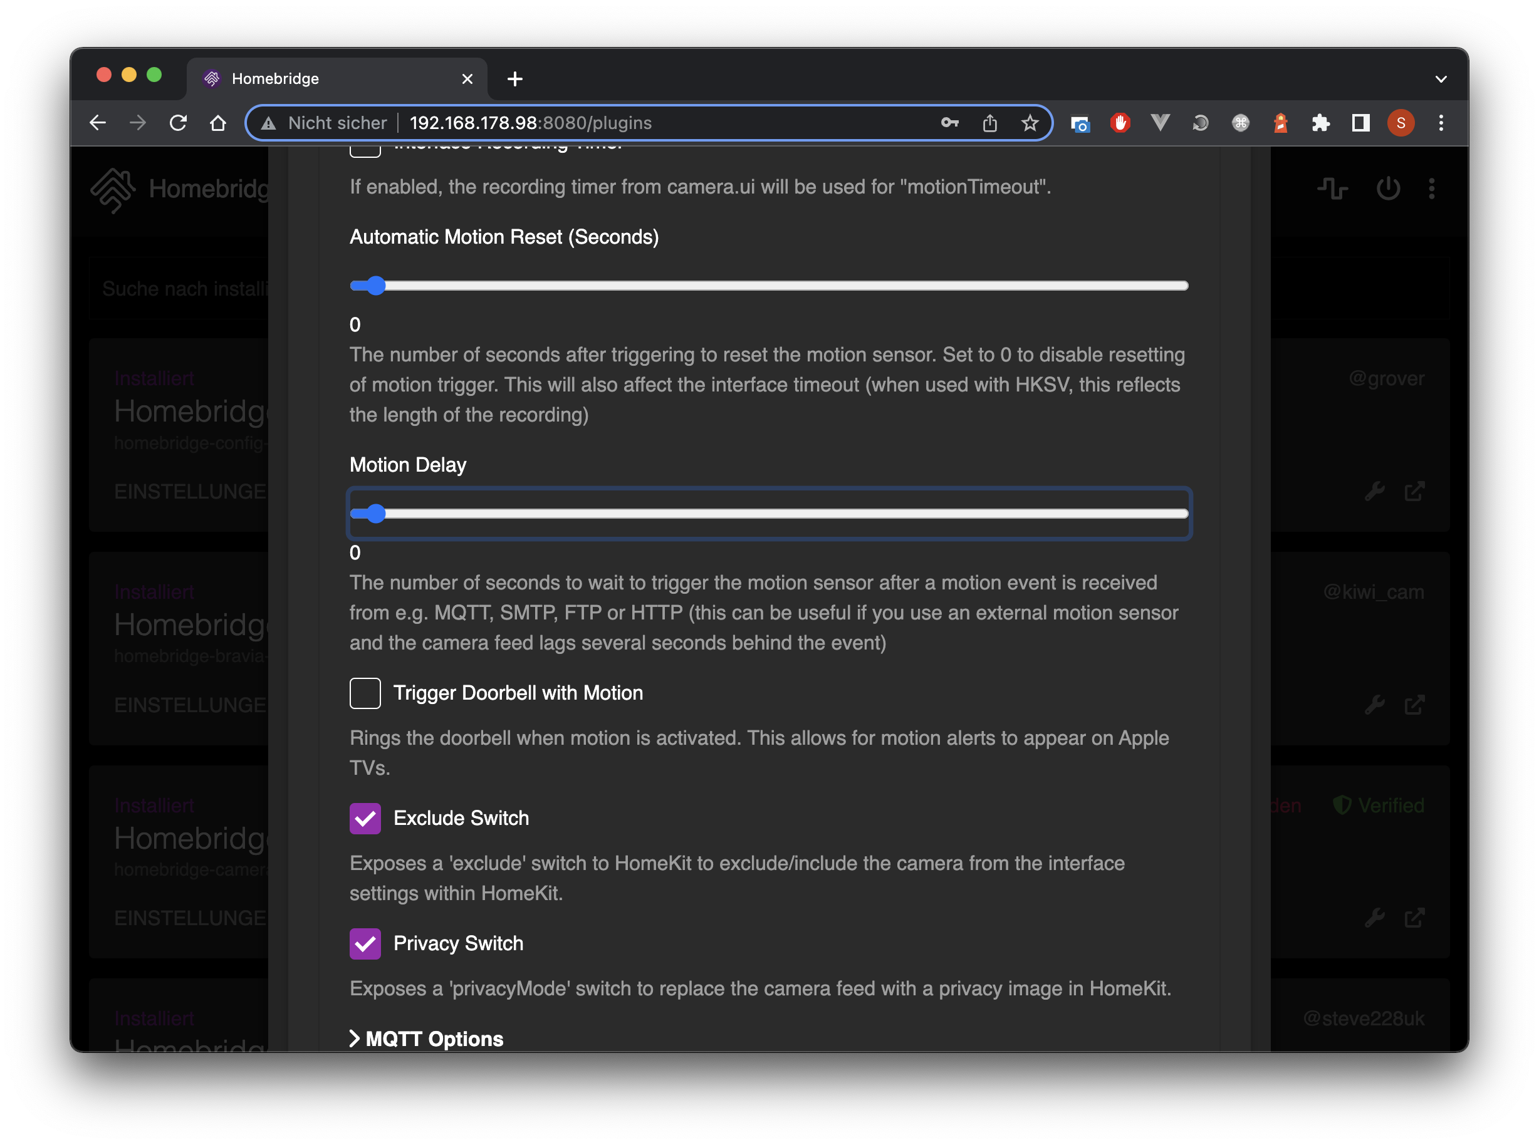Open tab search dropdown arrow

point(1441,79)
